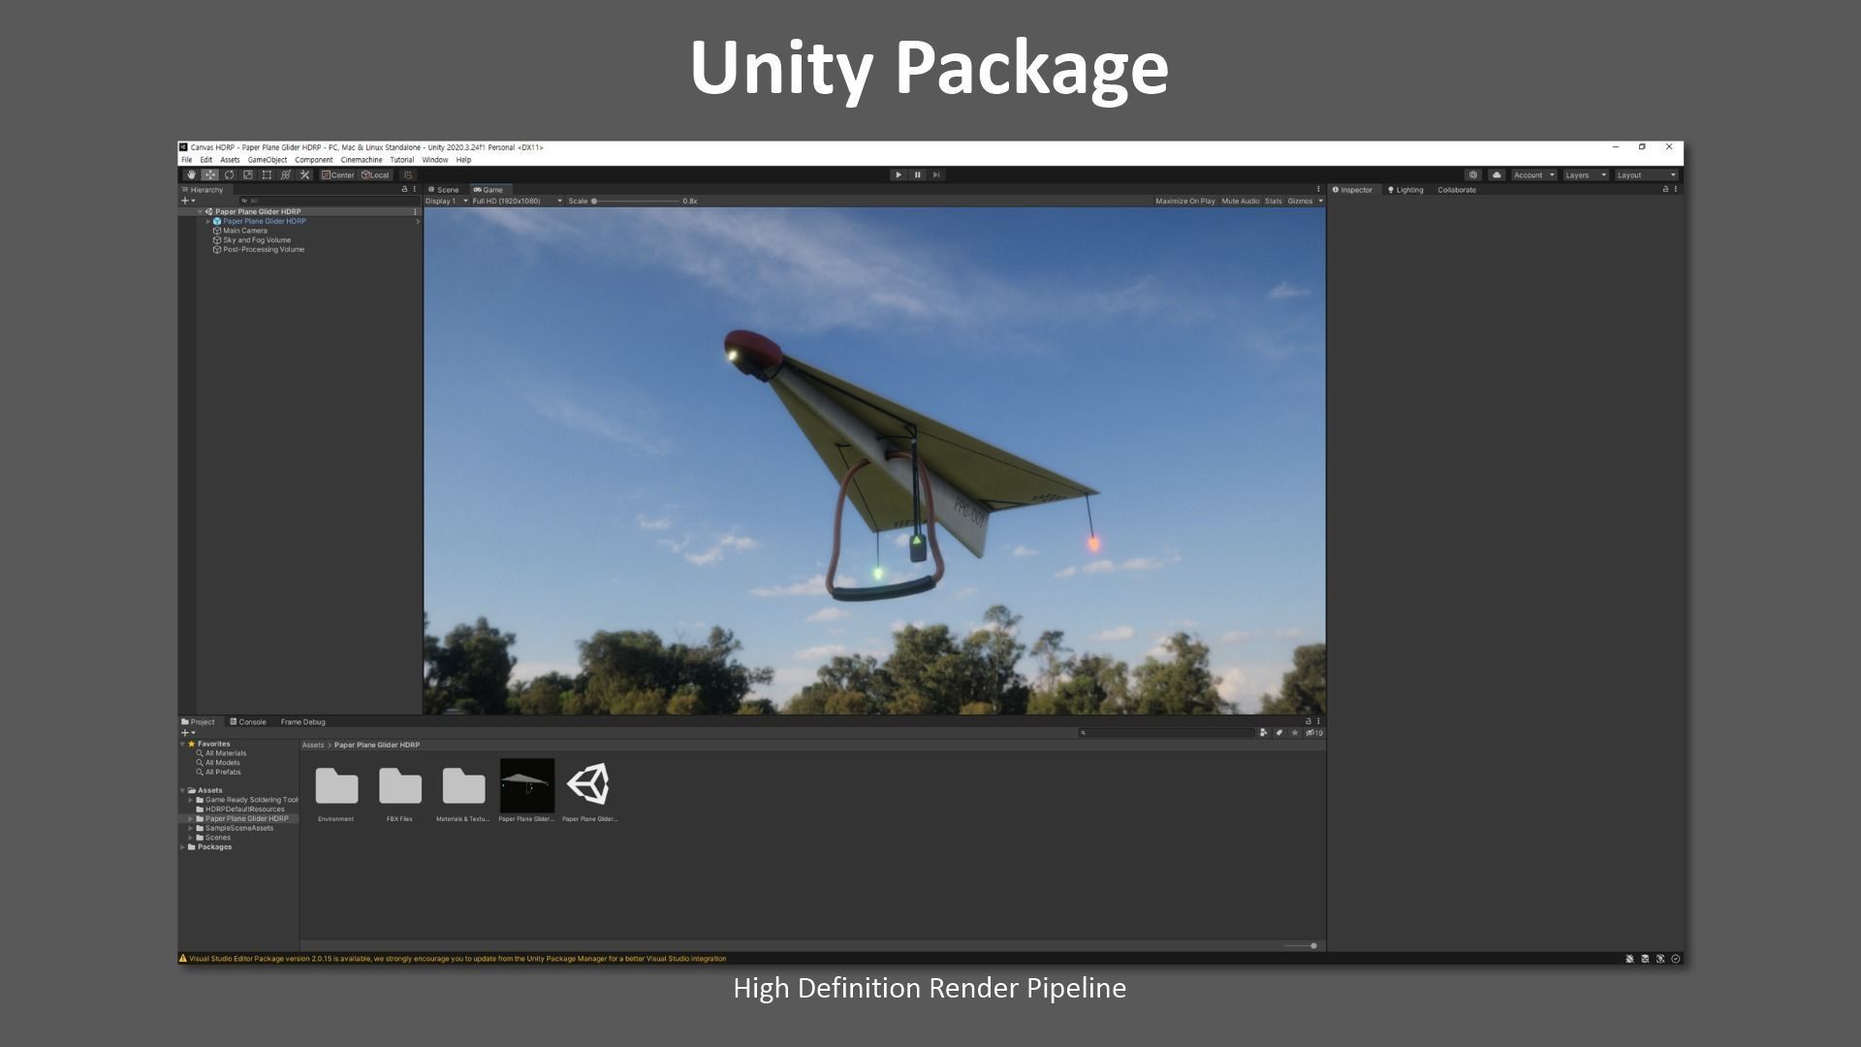Open Layout dropdown

1646,175
